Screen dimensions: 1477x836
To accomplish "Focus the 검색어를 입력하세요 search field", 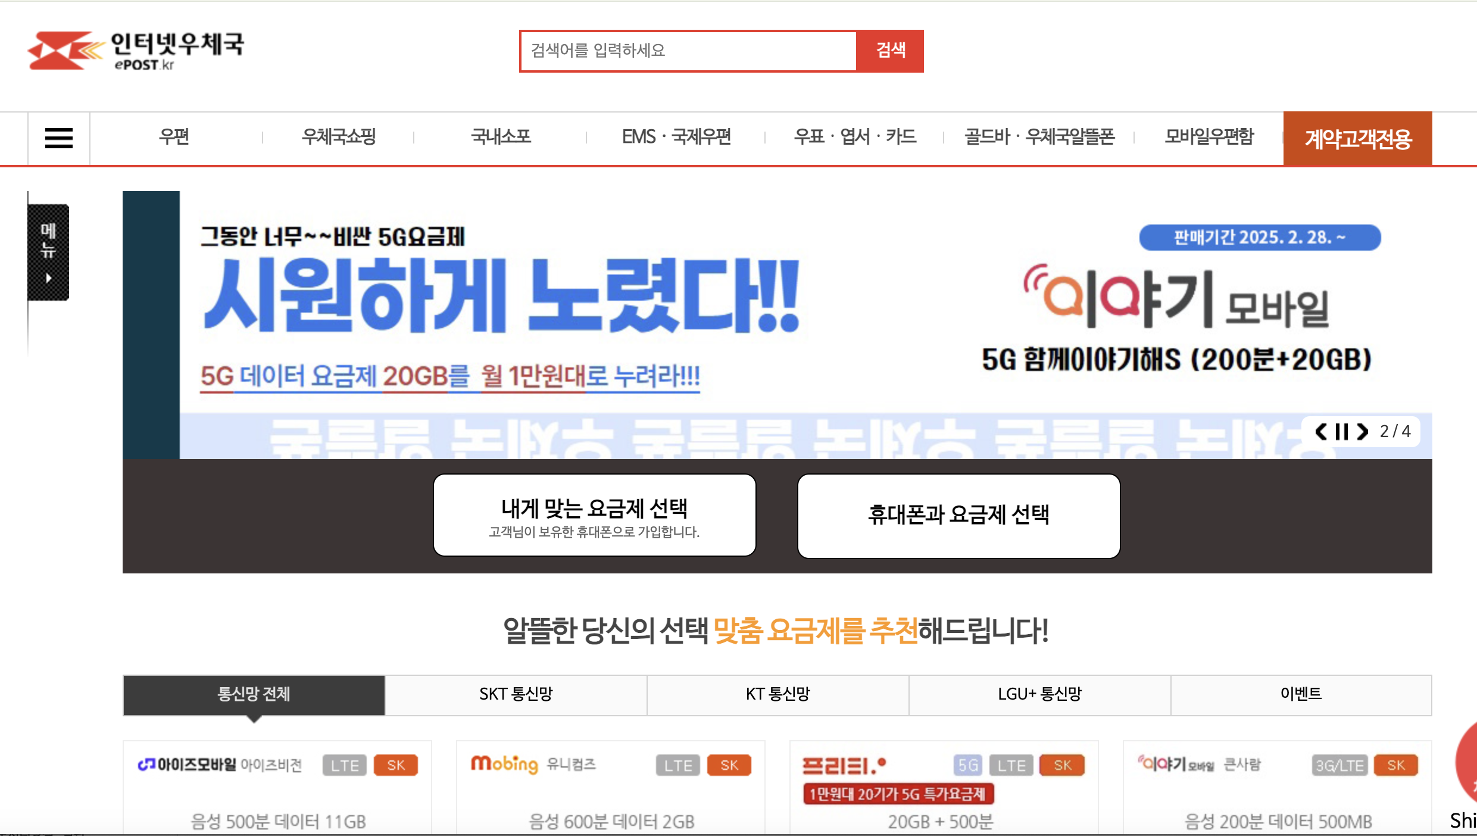I will (x=688, y=51).
